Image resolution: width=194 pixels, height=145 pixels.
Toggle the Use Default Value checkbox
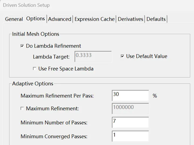pos(122,56)
